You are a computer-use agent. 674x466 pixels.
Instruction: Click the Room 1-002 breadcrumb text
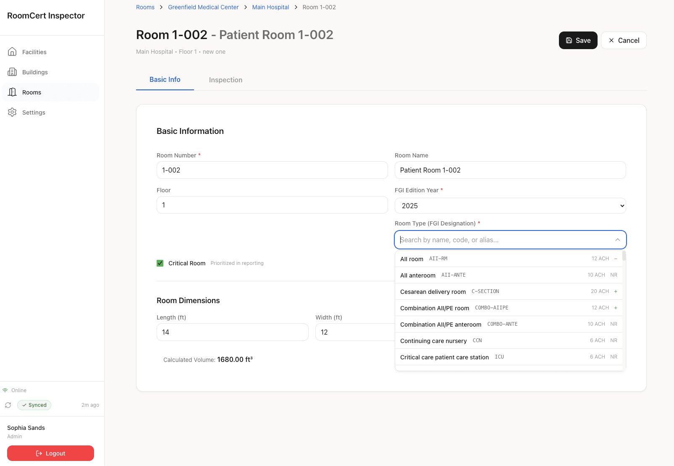(319, 7)
